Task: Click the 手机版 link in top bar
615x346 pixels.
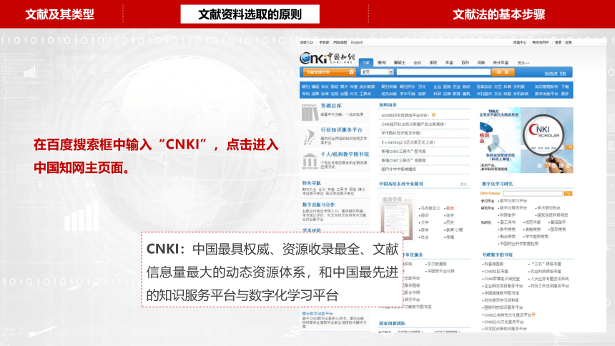Action: pos(324,42)
